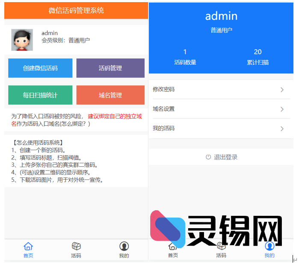Open the 活码管理 purple button
Viewport: 299px width, 264px height.
(110, 68)
